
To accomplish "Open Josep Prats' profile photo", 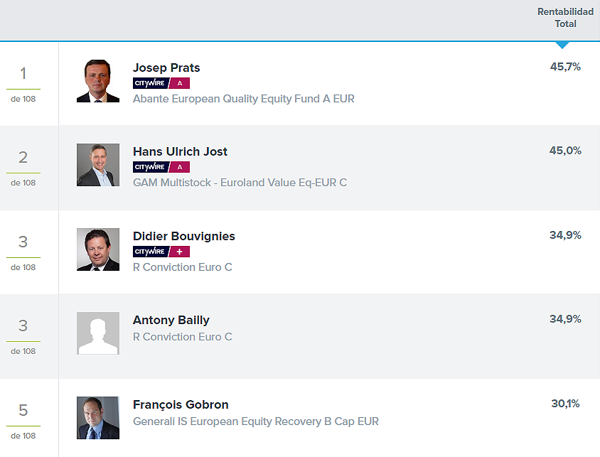I will [x=98, y=81].
